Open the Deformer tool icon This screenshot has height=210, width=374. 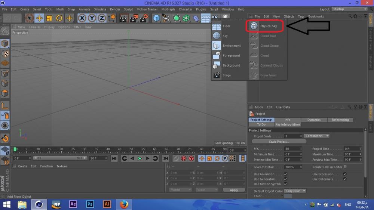(x=196, y=18)
